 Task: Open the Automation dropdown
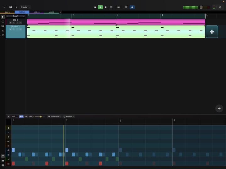click(x=54, y=116)
